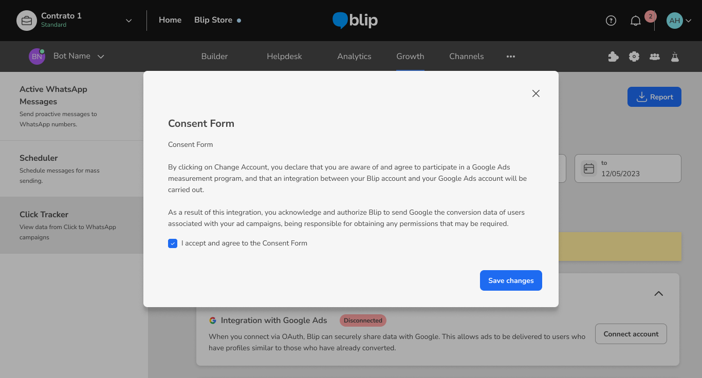This screenshot has height=378, width=702.
Task: Open the Channels tab
Action: [x=466, y=56]
